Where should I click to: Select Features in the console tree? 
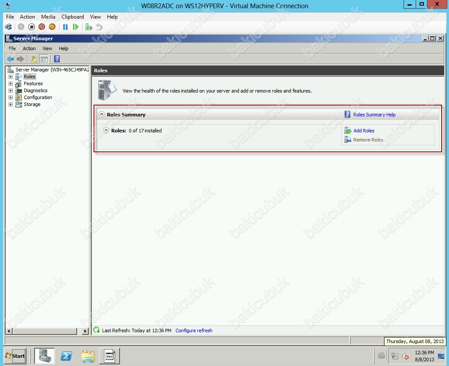(x=33, y=83)
